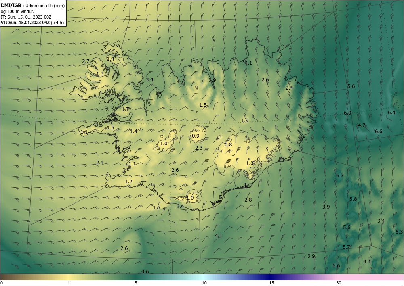Click the '5' tick label on color scale
The image size is (404, 286).
pyautogui.click(x=136, y=283)
